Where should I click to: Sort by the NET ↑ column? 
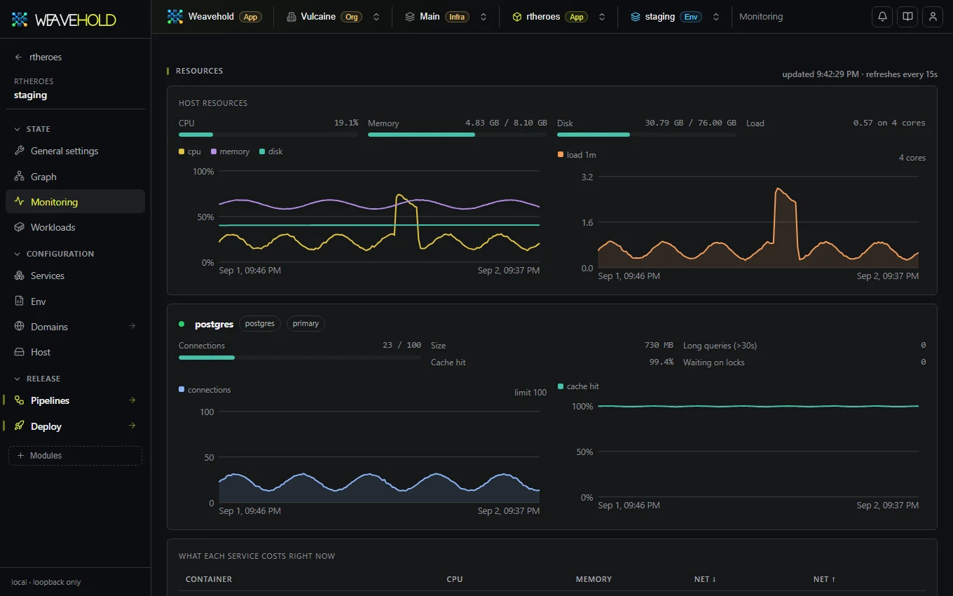825,579
